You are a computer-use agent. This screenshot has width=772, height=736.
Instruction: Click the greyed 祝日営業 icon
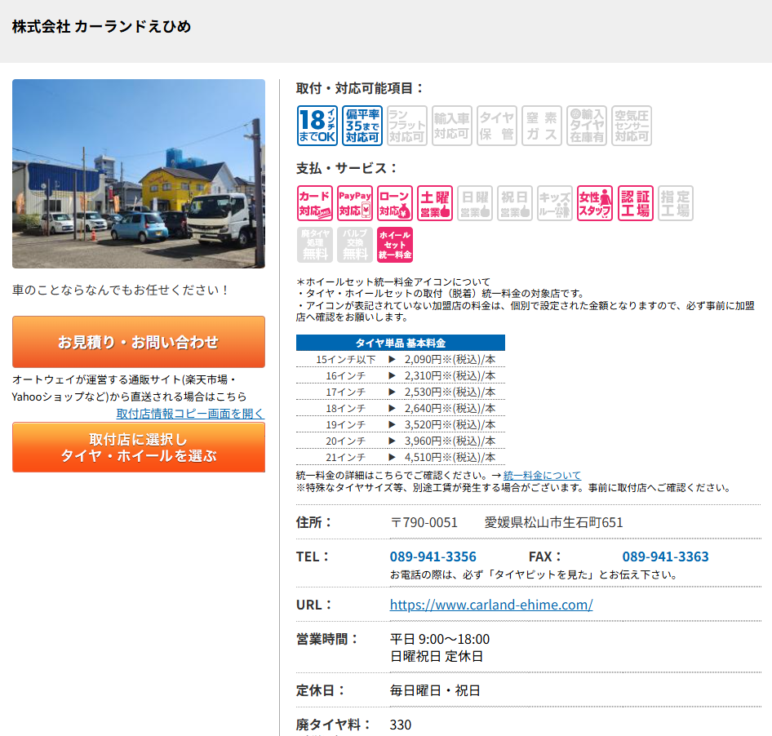click(514, 203)
